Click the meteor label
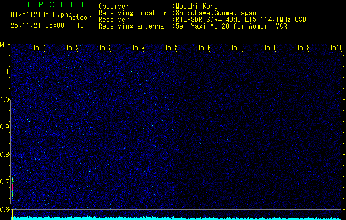The height and width of the screenshot is (220, 346). [x=80, y=18]
